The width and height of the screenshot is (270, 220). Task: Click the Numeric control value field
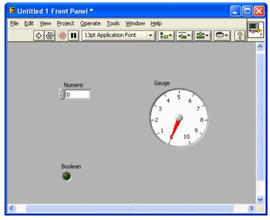click(x=77, y=94)
